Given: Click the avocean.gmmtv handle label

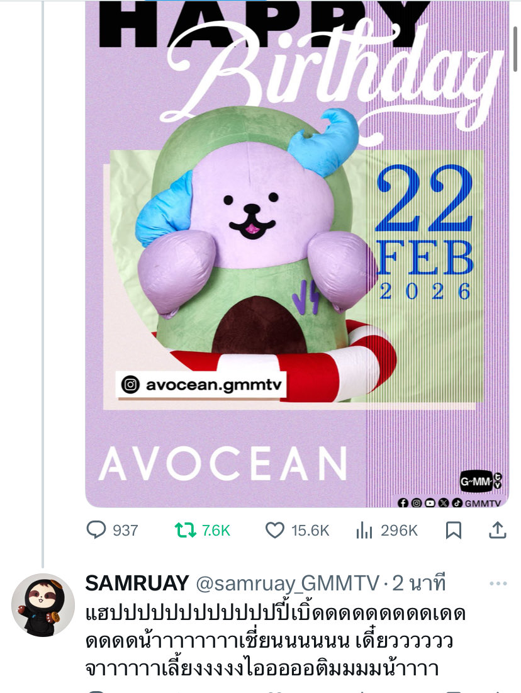Looking at the screenshot, I should coord(213,385).
